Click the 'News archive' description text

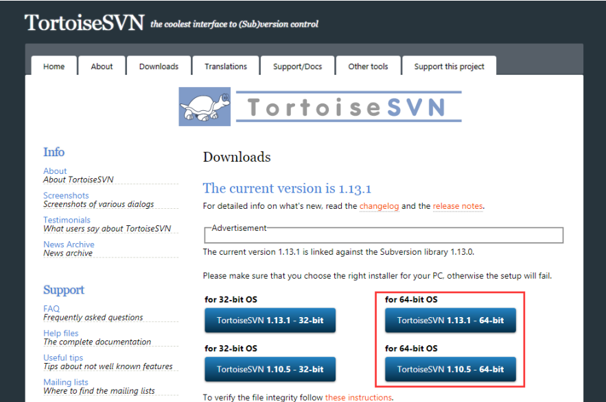click(68, 253)
